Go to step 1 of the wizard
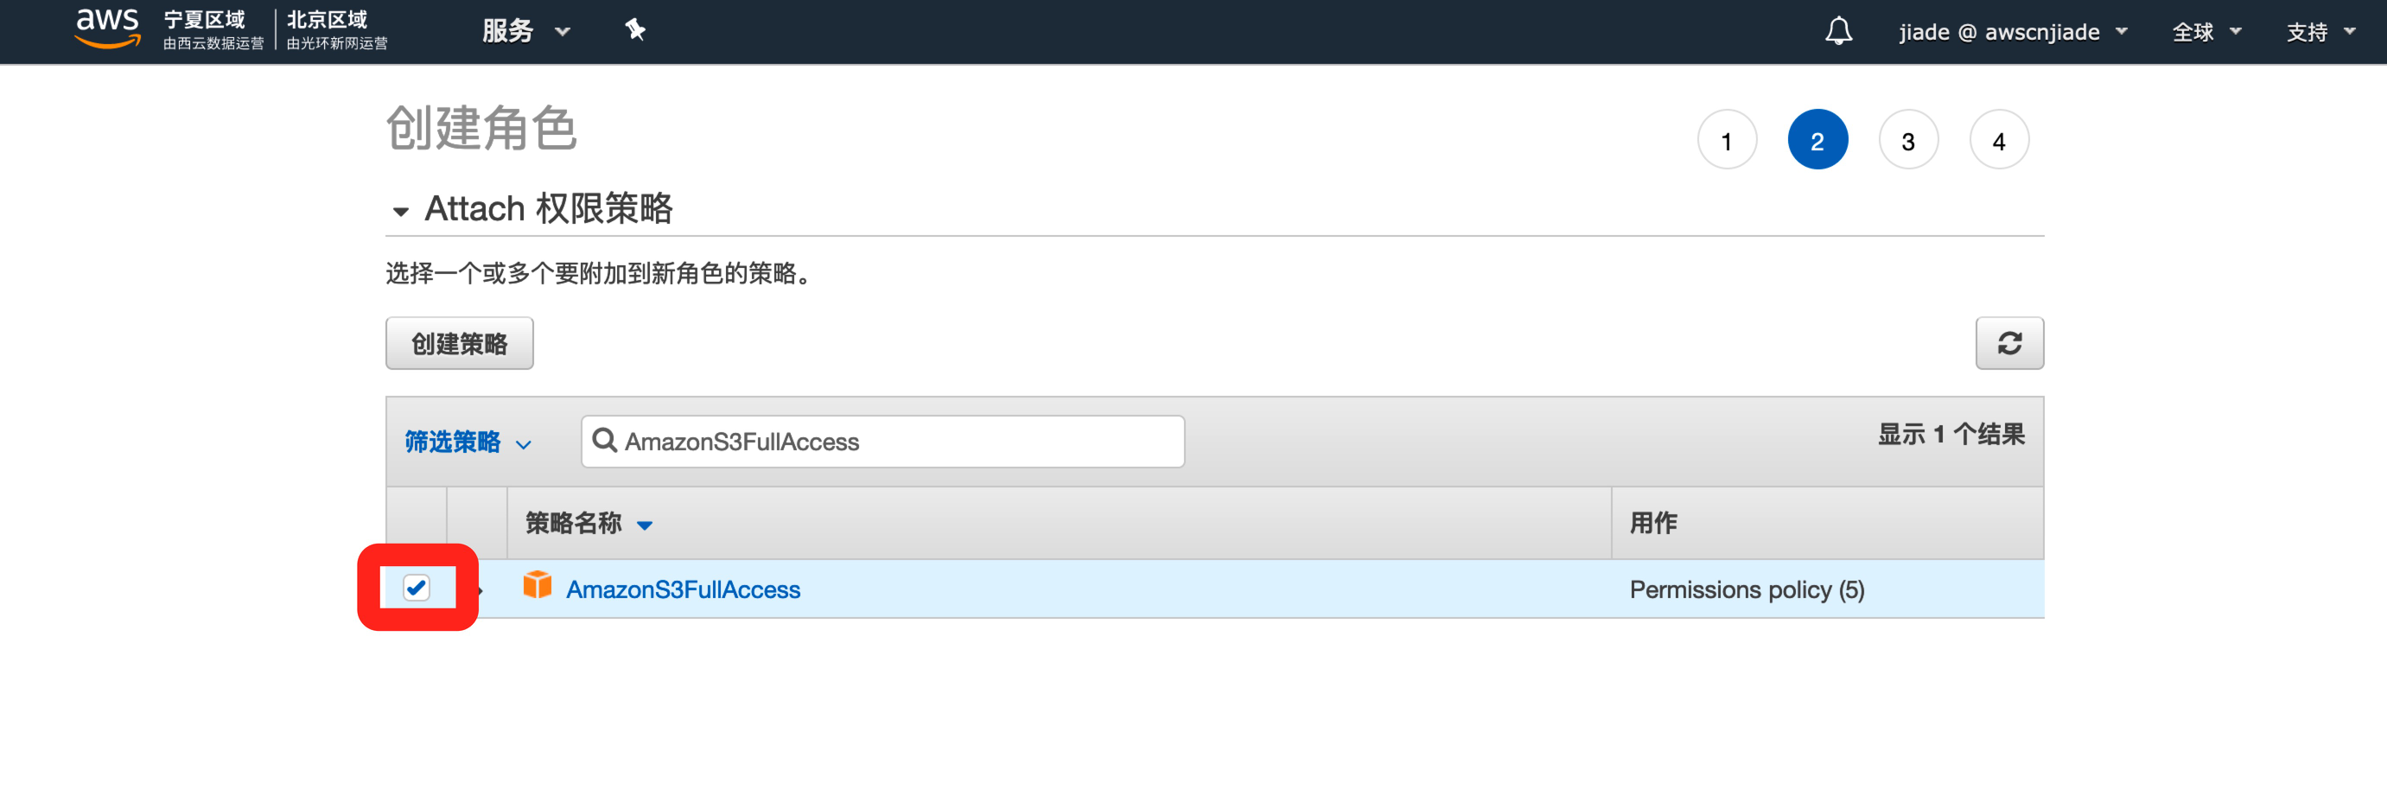This screenshot has width=2387, height=802. point(1727,141)
